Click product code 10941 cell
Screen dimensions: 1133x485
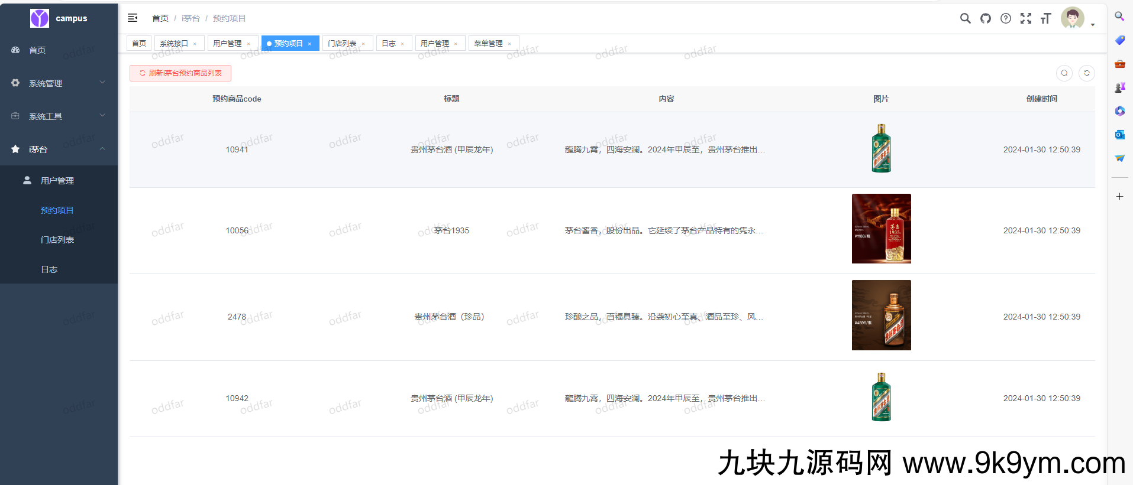237,149
